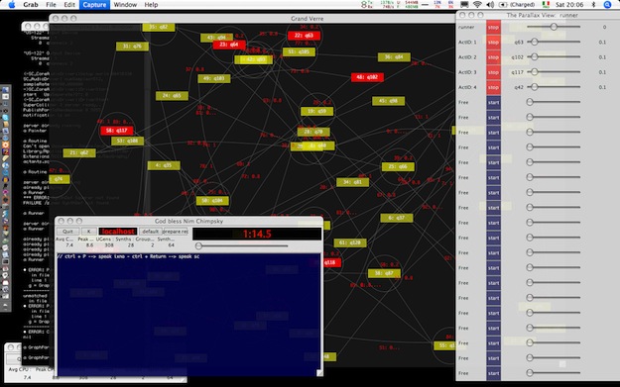Open the Window menu
This screenshot has height=387, width=620.
pos(125,4)
